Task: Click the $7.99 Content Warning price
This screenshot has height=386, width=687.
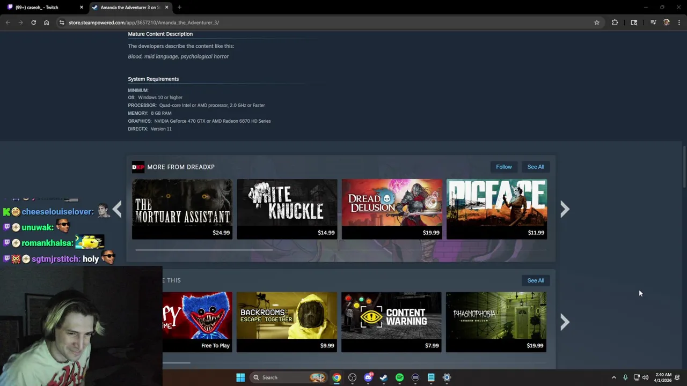Action: [x=432, y=346]
